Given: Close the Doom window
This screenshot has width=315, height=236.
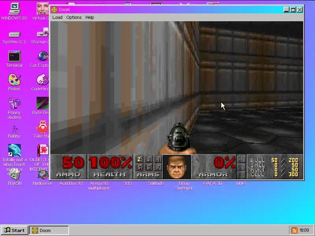Looking at the screenshot, I should click(x=300, y=9).
